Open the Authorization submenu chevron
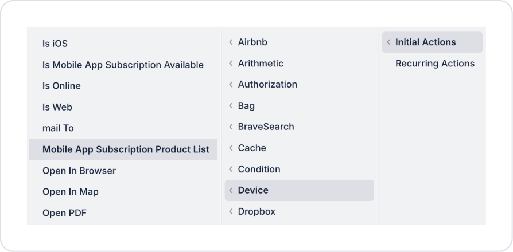Viewport: 513px width, 252px height. coord(231,85)
